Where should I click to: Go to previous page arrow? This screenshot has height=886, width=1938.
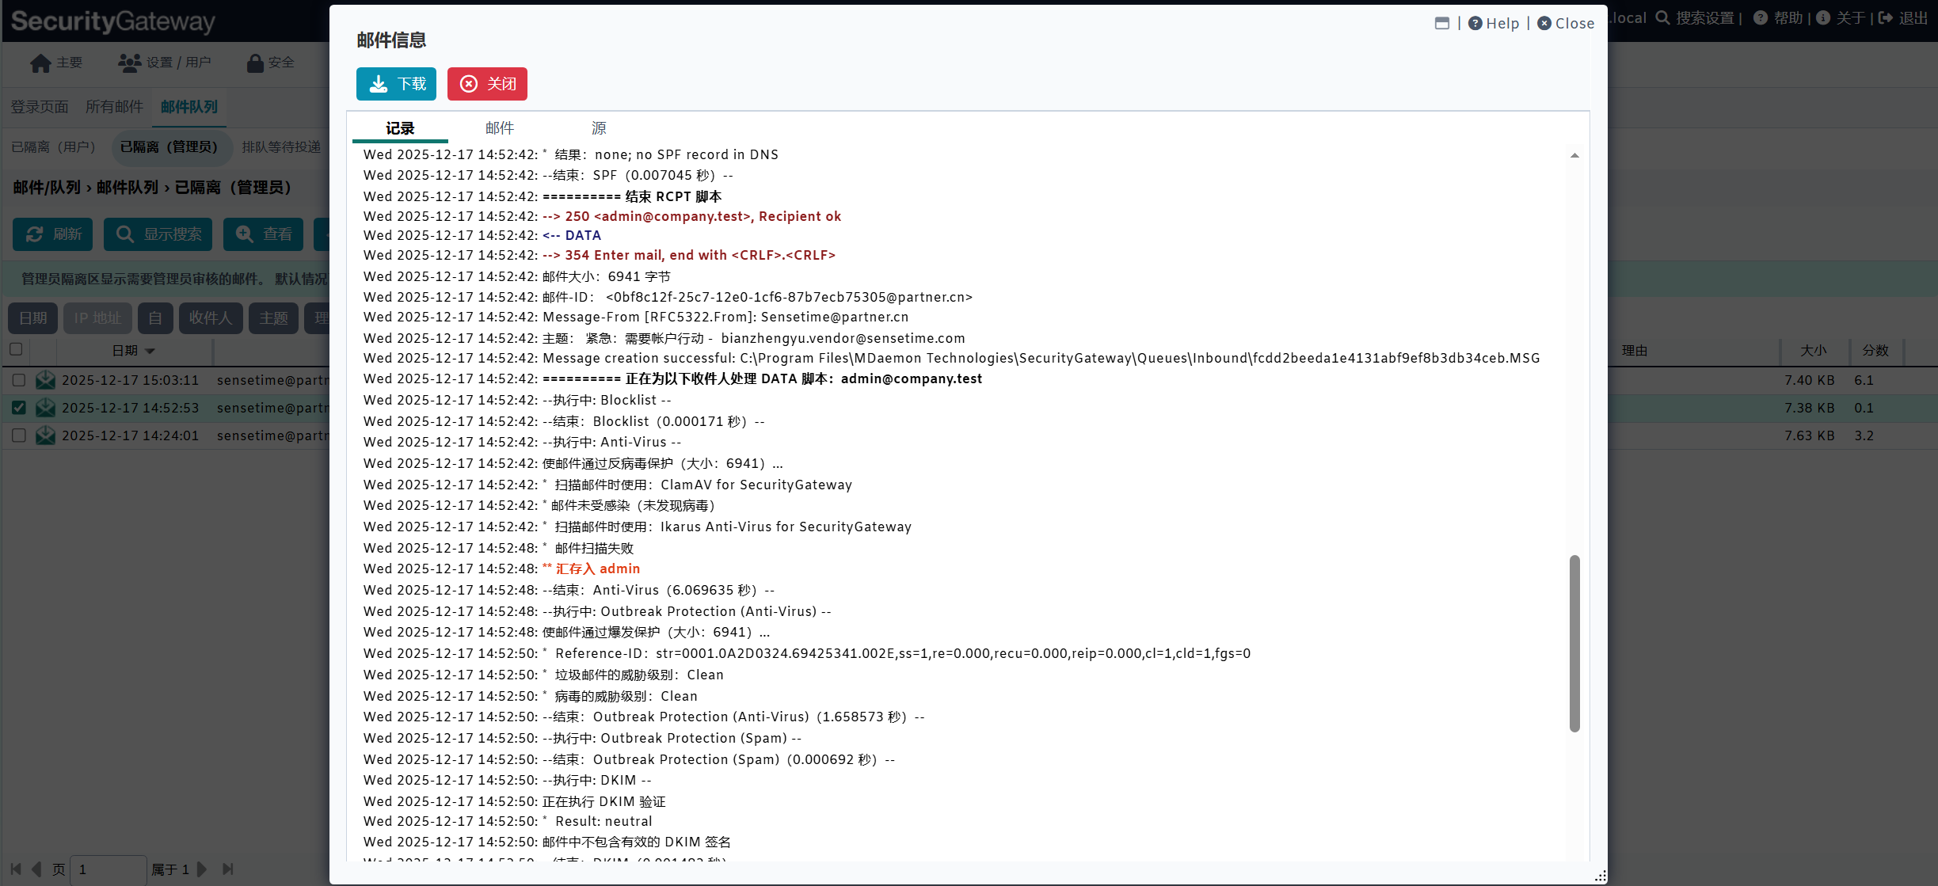(x=36, y=869)
